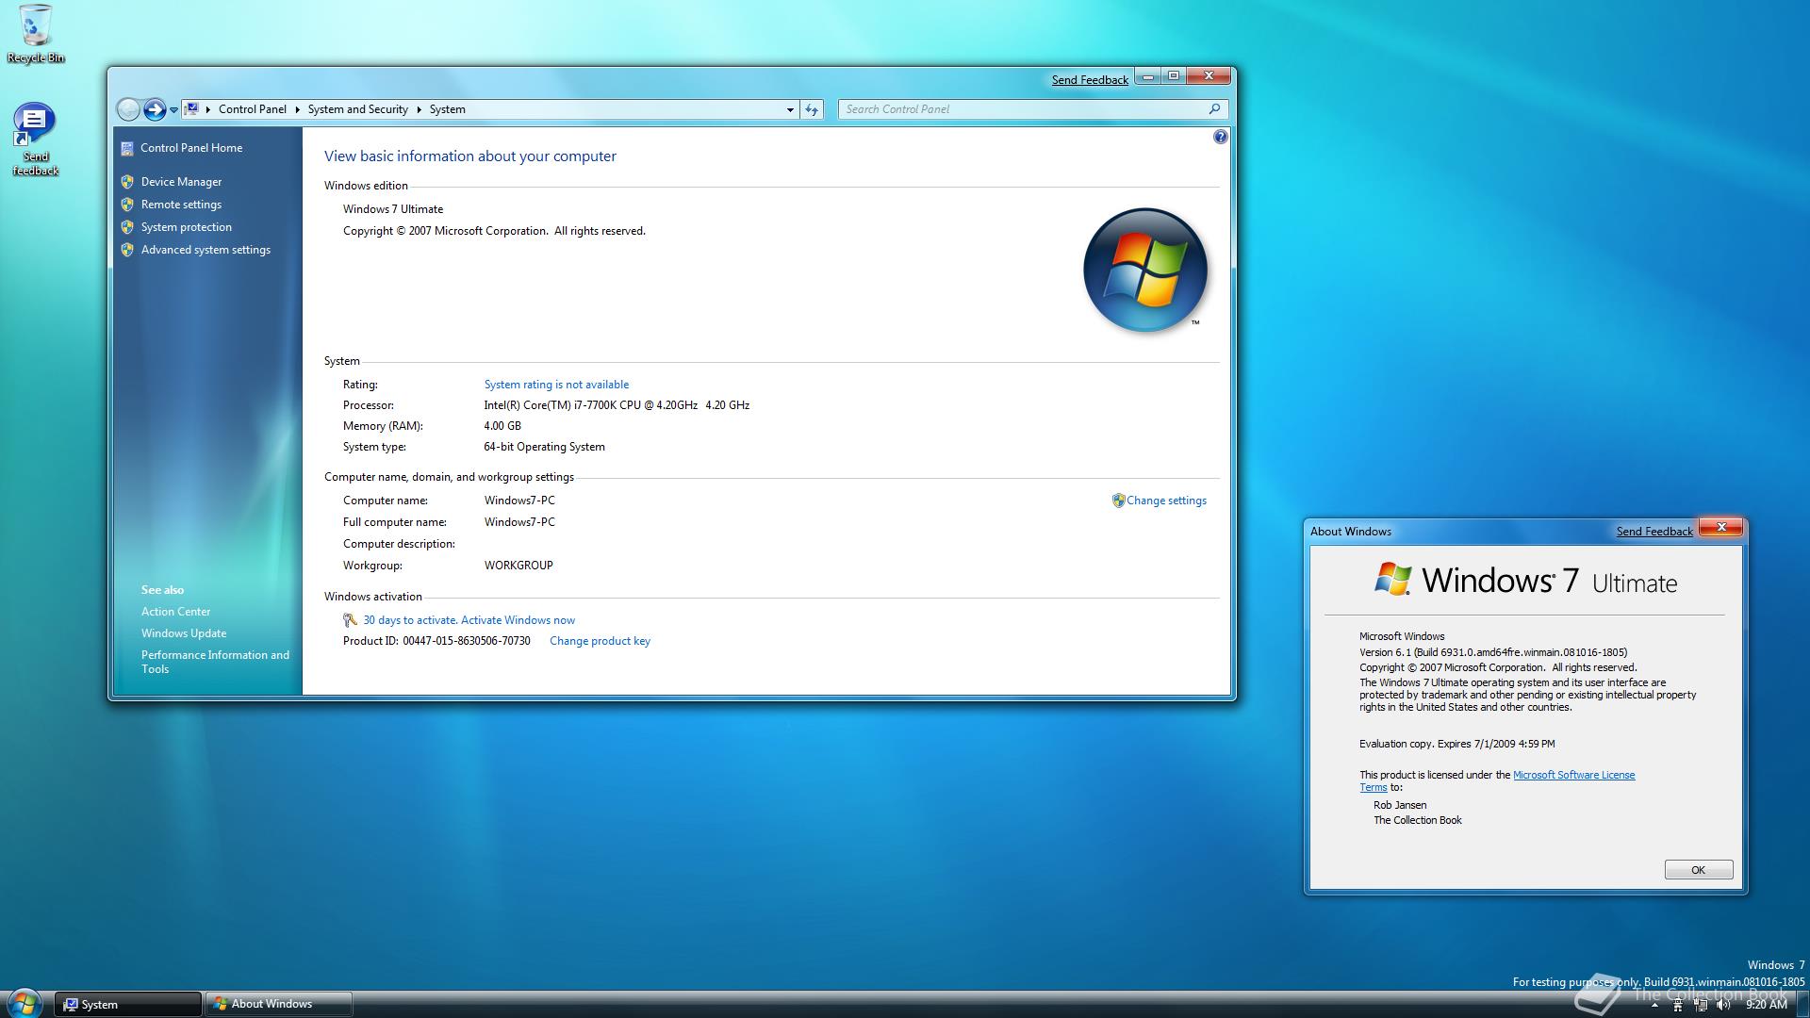This screenshot has height=1018, width=1810.
Task: Select Control Panel in the breadcrumb
Action: (x=252, y=109)
